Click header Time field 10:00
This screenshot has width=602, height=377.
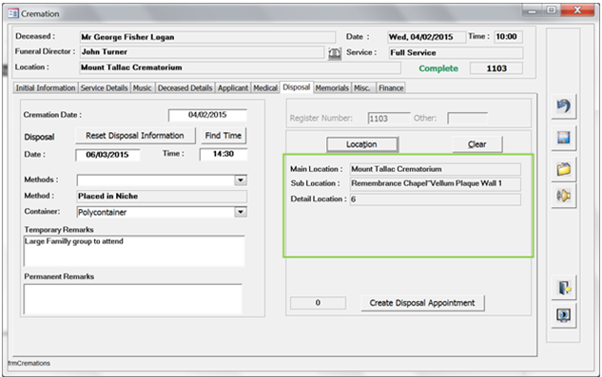pyautogui.click(x=508, y=37)
